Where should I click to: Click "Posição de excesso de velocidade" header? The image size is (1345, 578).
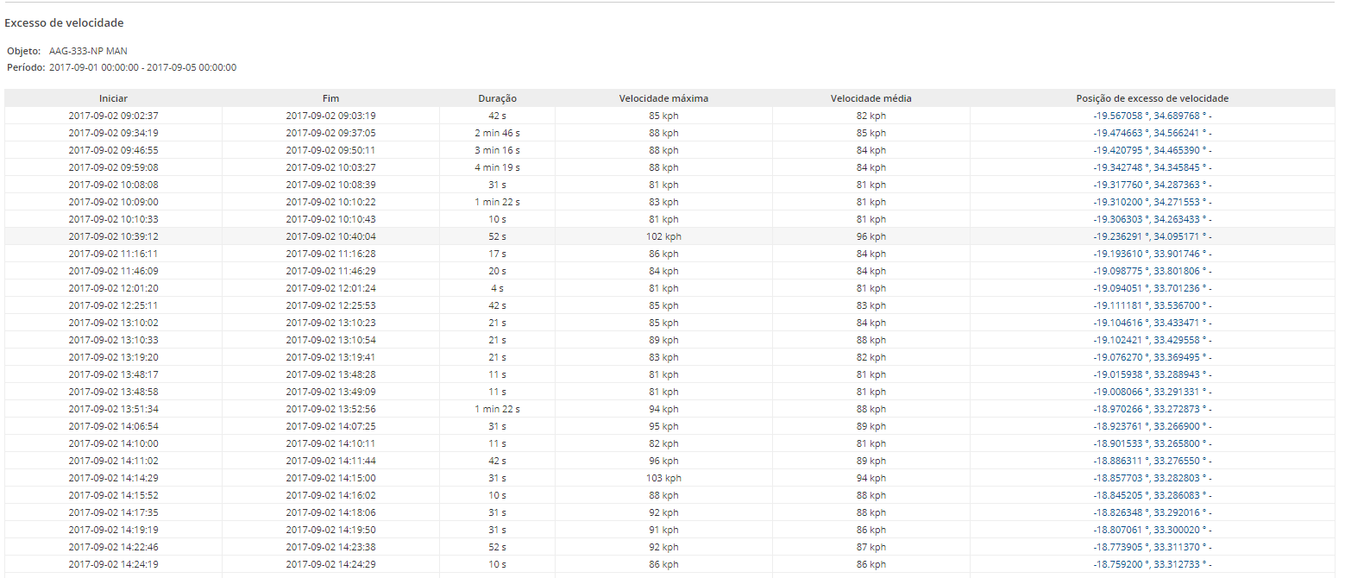coord(1152,98)
